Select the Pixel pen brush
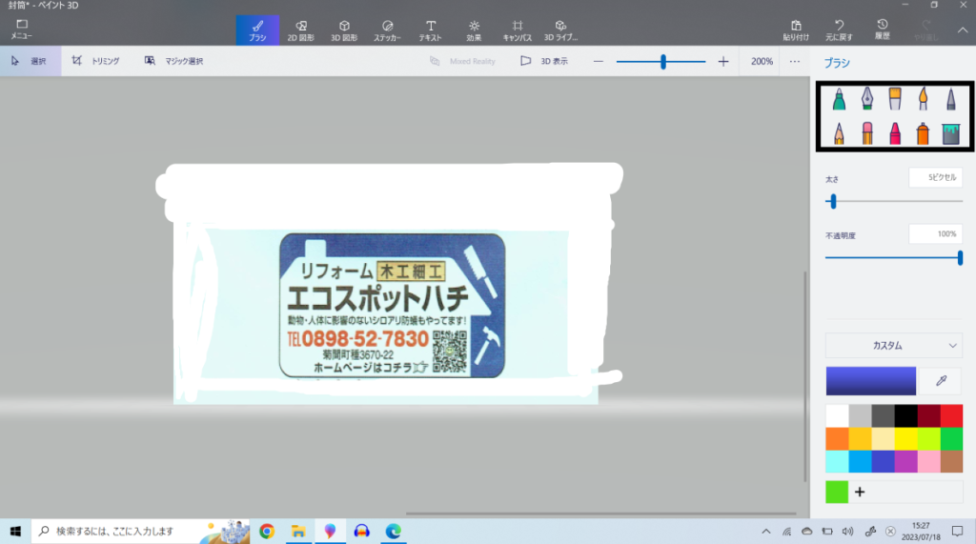The height and width of the screenshot is (544, 976). tap(950, 99)
